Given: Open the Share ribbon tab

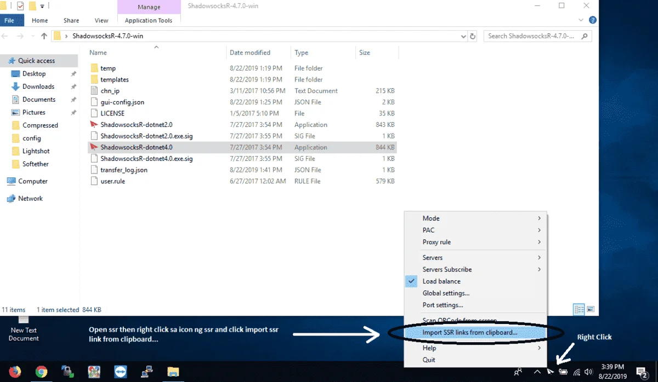Looking at the screenshot, I should [x=71, y=20].
